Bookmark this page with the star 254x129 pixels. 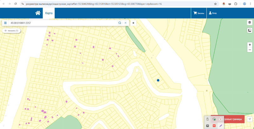215,4
